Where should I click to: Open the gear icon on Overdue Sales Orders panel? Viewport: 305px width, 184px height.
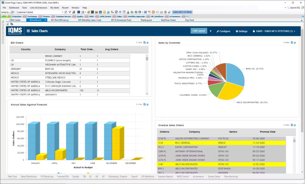coord(295,125)
